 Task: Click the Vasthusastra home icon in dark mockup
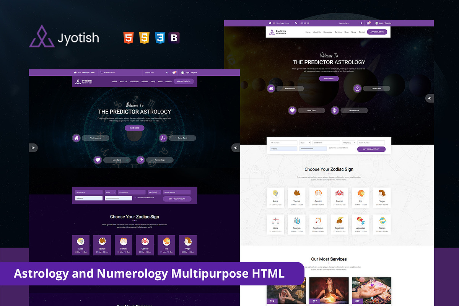(76, 138)
